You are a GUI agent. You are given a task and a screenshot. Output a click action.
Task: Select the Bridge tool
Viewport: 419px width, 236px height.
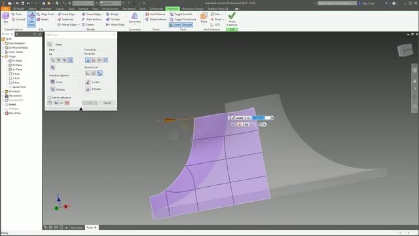[x=112, y=14]
